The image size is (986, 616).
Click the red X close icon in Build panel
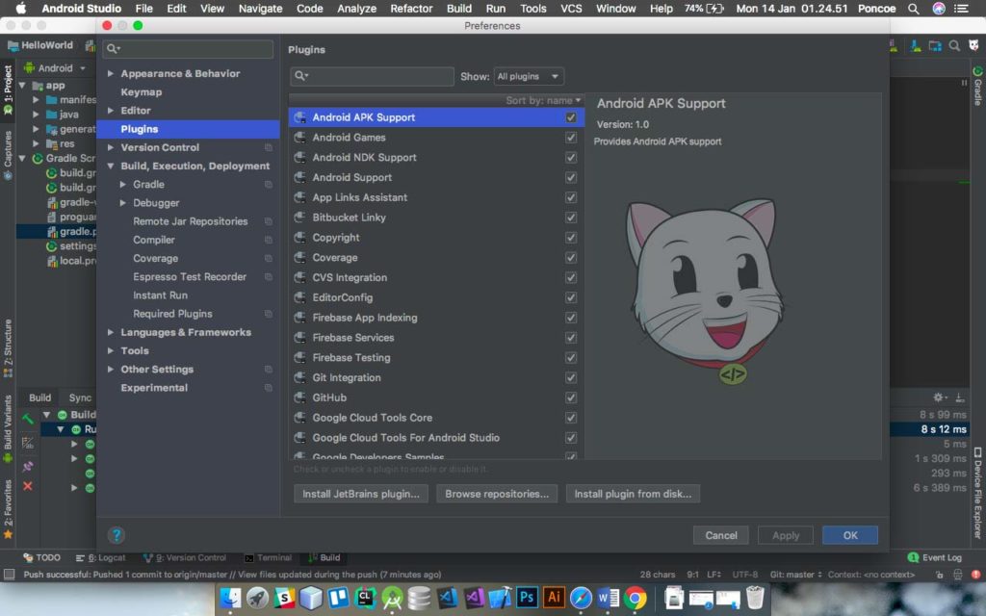pyautogui.click(x=28, y=486)
